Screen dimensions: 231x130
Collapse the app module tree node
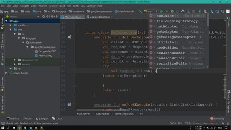click(6, 21)
